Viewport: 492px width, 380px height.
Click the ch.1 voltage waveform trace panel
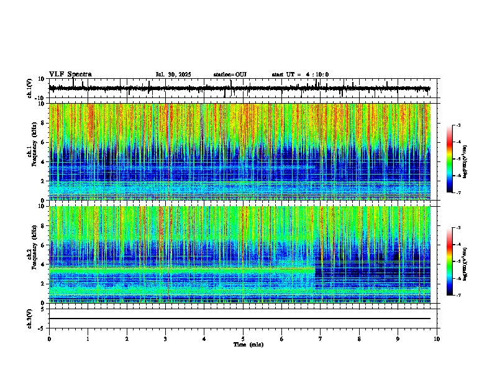tap(243, 88)
